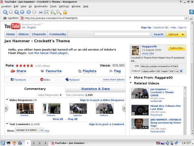Expand the More From: Raggare90 section
Image resolution: width=194 pixels, height=146 pixels.
click(x=131, y=78)
